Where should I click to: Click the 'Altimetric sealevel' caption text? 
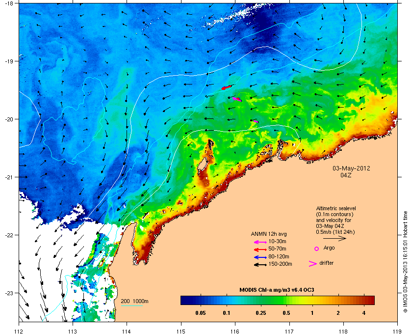click(336, 208)
